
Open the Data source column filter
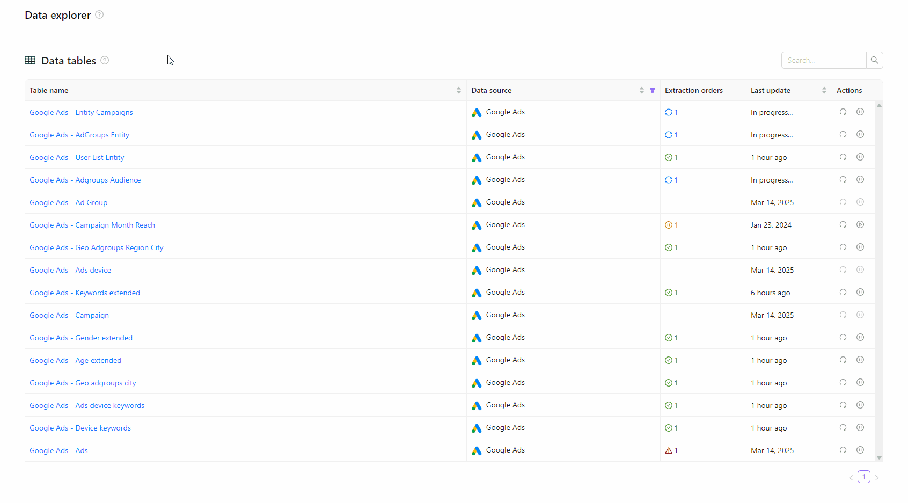(x=653, y=90)
